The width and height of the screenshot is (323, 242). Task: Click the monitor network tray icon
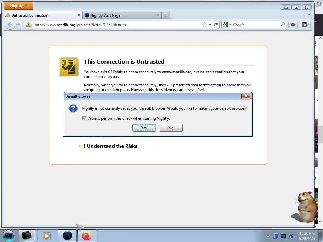[x=284, y=236]
